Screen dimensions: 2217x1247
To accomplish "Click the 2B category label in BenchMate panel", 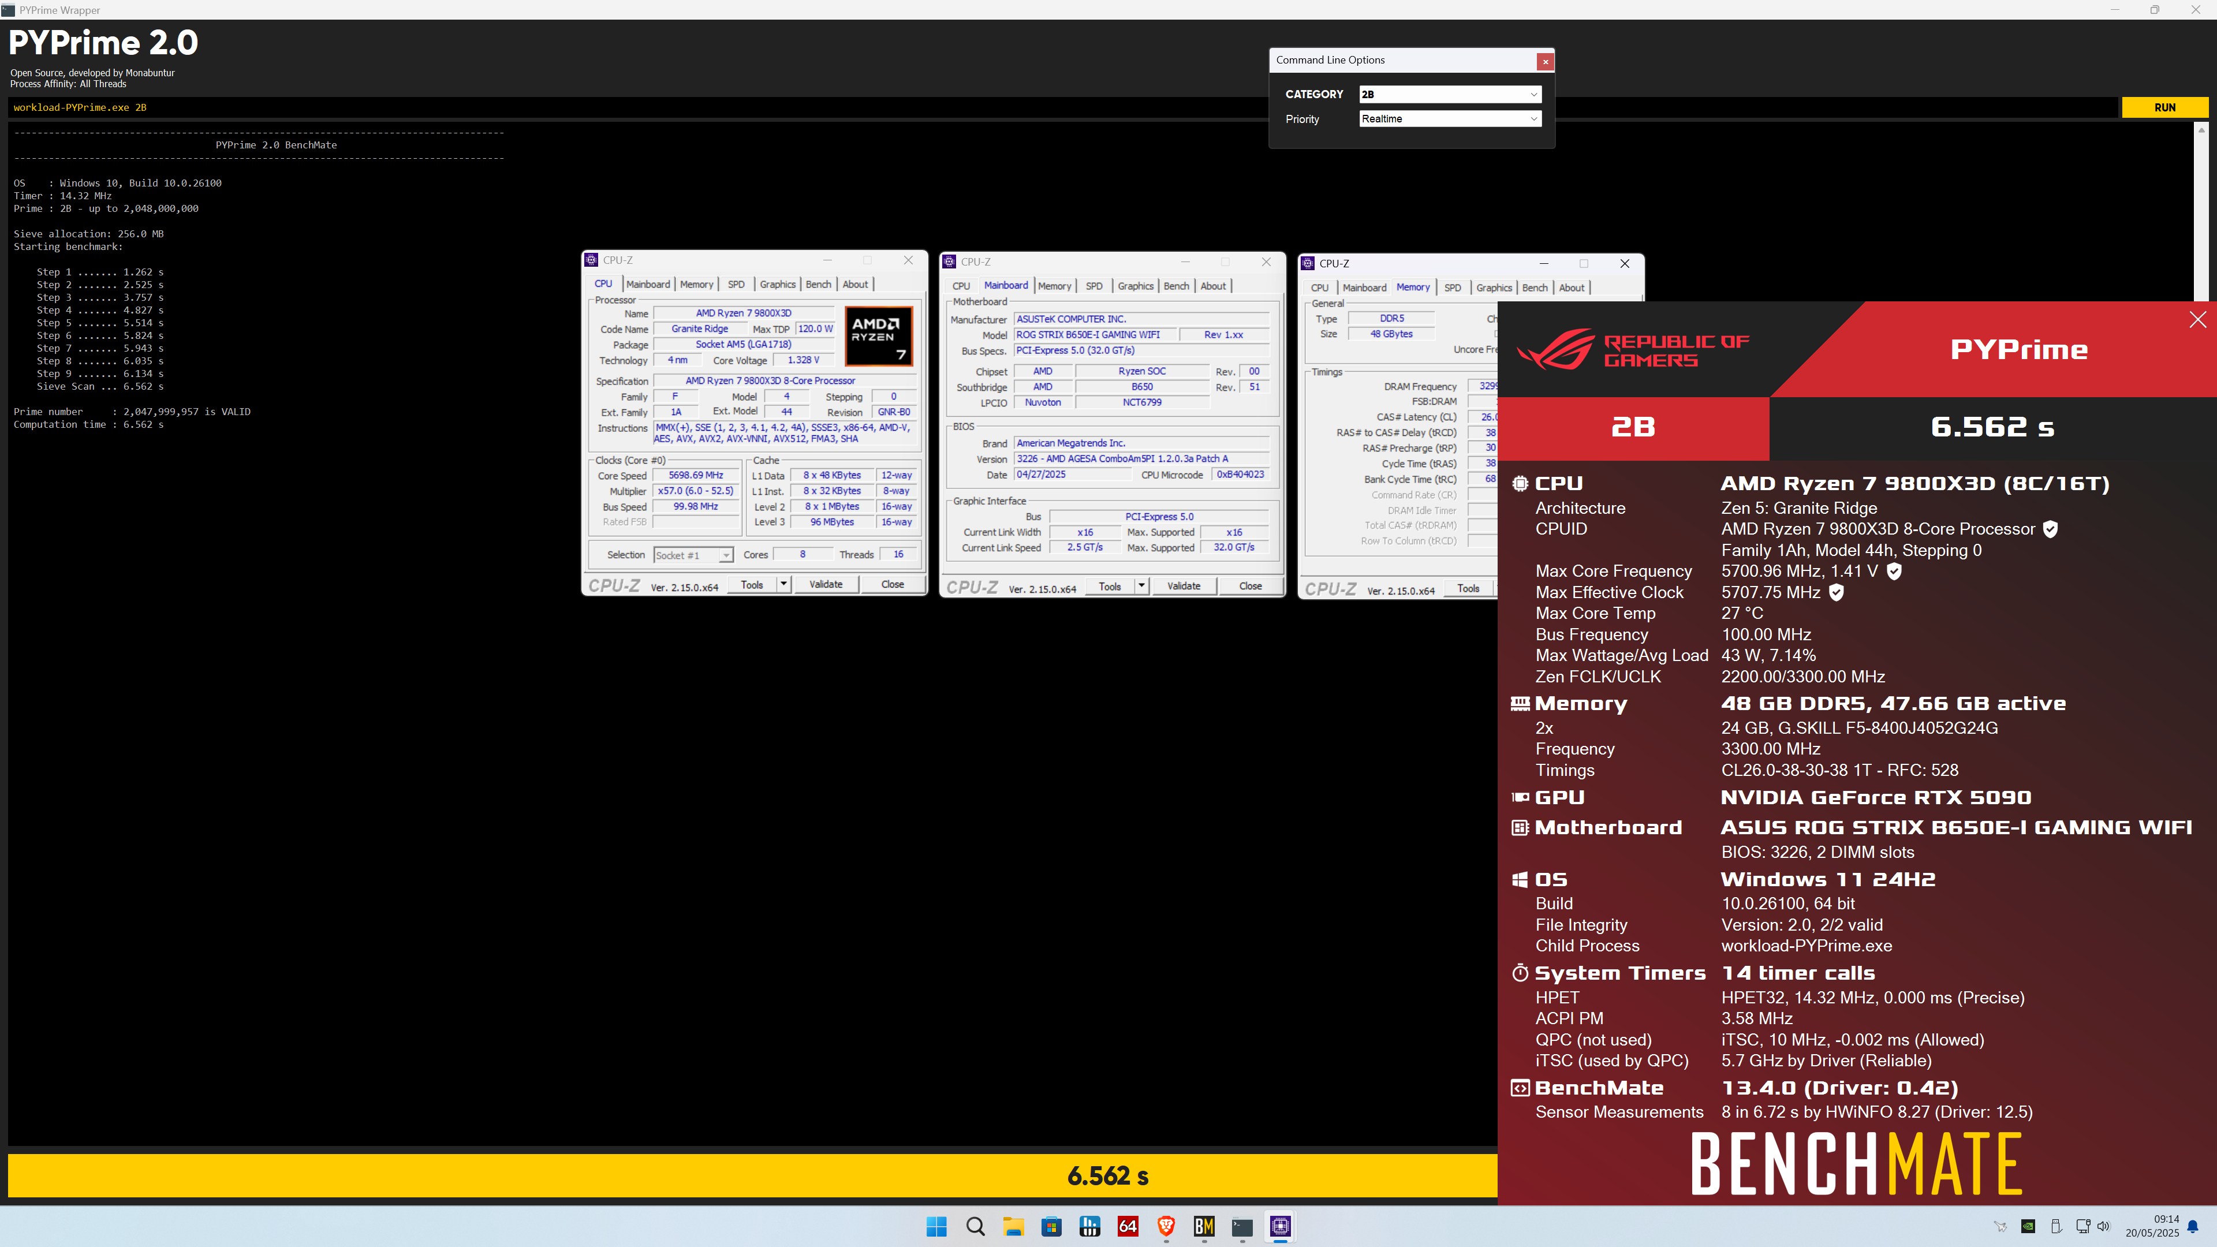I will [1633, 427].
